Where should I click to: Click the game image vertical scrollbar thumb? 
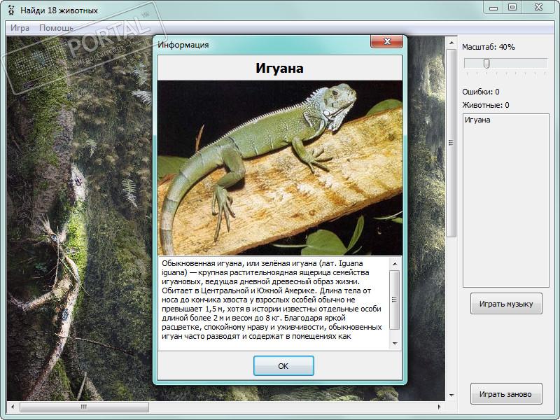click(x=451, y=143)
